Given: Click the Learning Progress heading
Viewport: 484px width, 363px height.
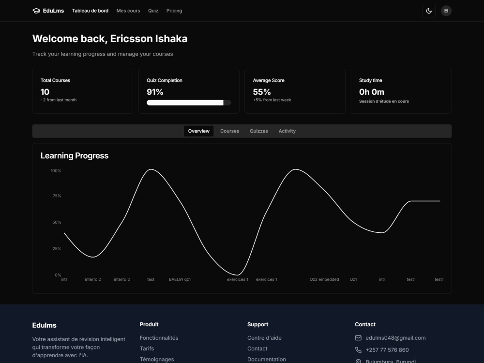Looking at the screenshot, I should coord(75,155).
